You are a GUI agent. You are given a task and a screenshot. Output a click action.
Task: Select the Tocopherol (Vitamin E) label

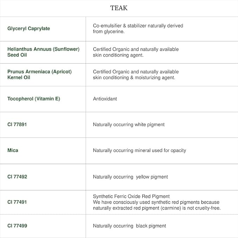pyautogui.click(x=34, y=99)
